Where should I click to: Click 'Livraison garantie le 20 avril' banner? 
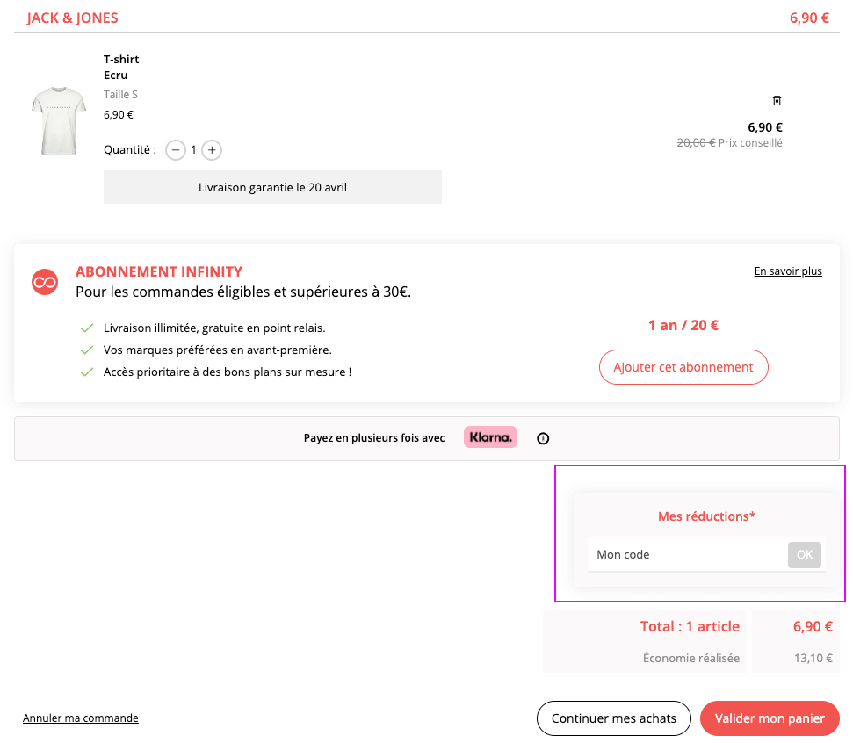click(272, 187)
